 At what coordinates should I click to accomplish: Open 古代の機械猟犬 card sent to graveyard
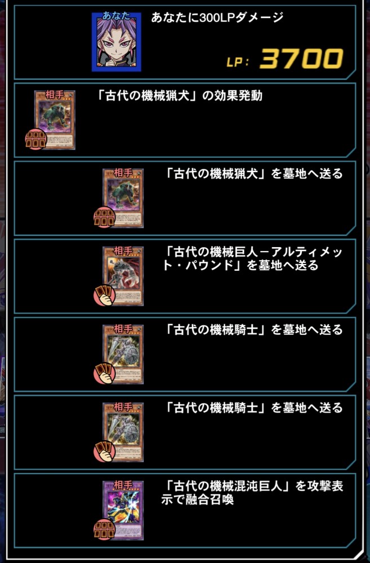pyautogui.click(x=123, y=198)
